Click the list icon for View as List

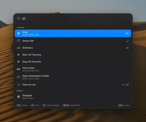pos(19,84)
